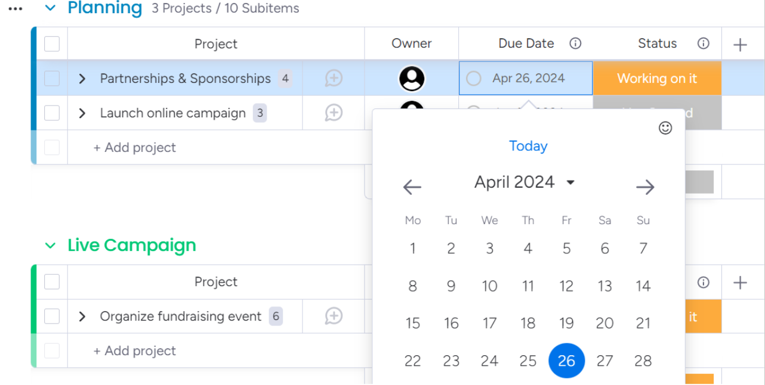765x385 pixels.
Task: Add a new column to the Planning table
Action: click(x=740, y=44)
